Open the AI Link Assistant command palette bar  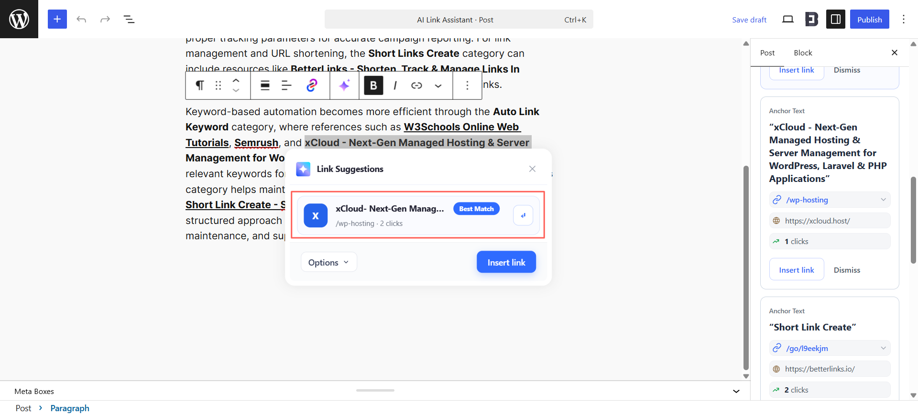click(x=459, y=20)
